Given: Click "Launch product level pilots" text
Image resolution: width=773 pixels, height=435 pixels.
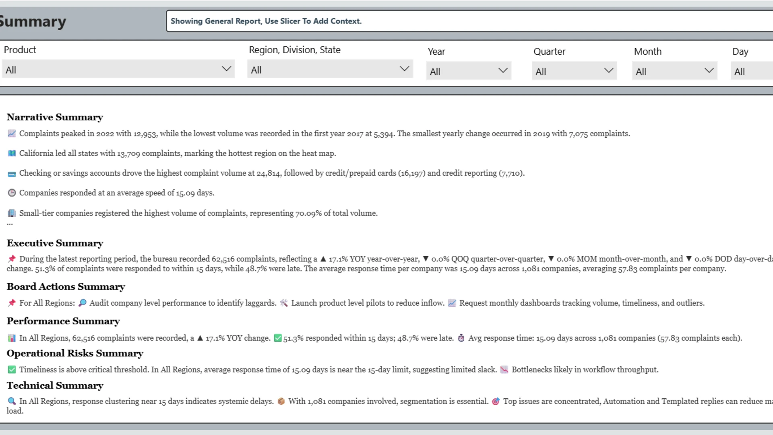Looking at the screenshot, I should point(368,303).
